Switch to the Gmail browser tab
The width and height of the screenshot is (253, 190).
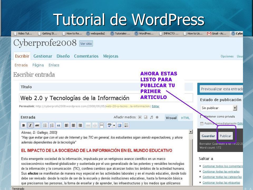pyautogui.click(x=217, y=34)
